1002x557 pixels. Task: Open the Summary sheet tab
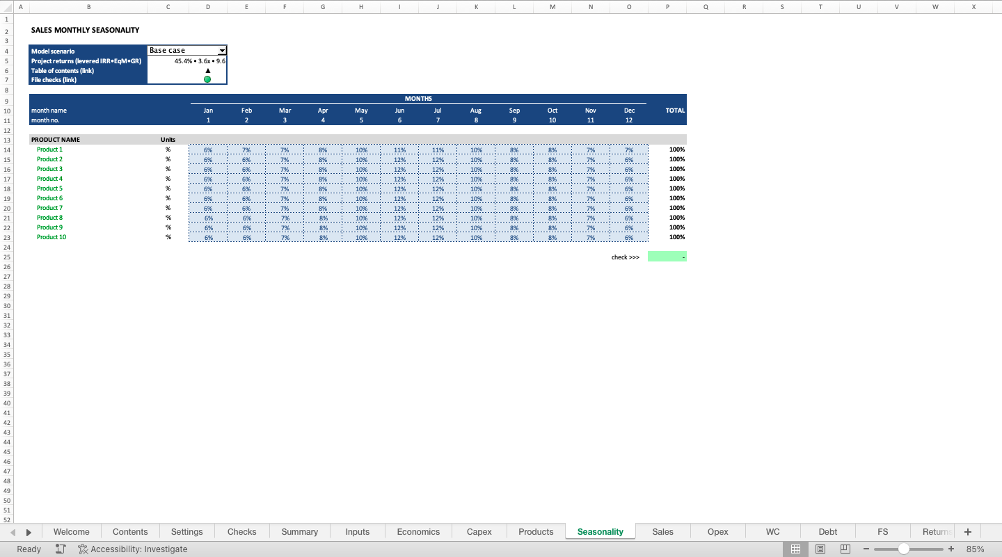[x=300, y=532]
